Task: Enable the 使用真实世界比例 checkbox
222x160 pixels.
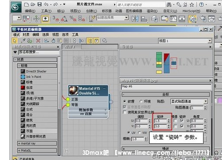Action: coord(124,112)
